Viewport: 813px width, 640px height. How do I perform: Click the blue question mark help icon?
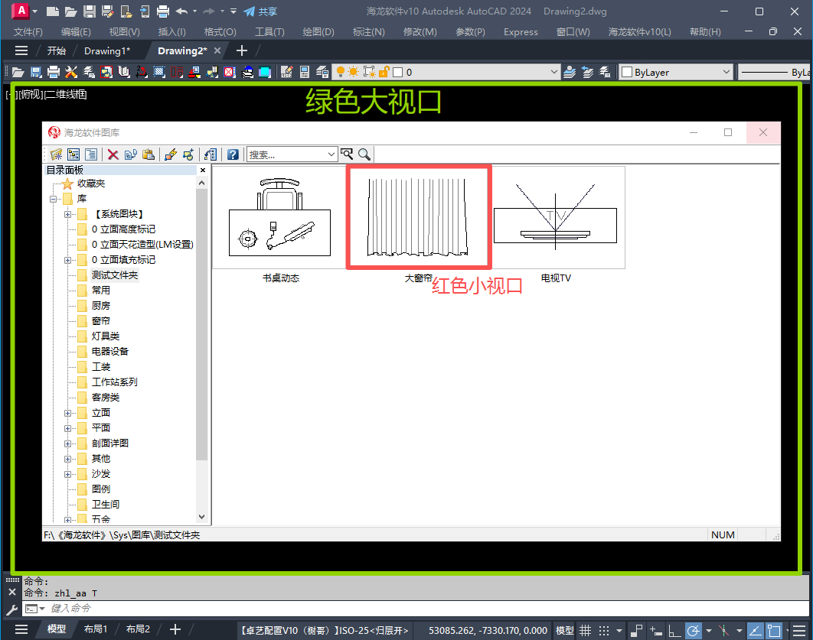click(233, 154)
